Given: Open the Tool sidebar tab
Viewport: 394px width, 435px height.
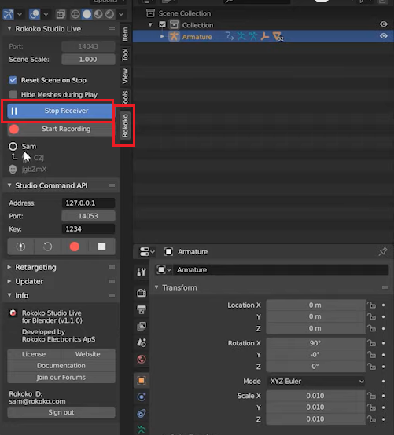Looking at the screenshot, I should pos(125,55).
